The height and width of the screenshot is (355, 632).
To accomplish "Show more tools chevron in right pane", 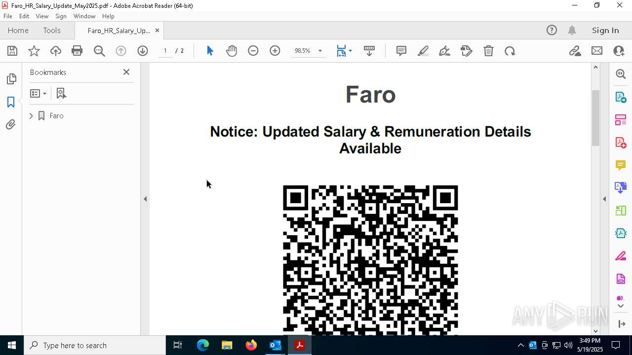I will click(x=621, y=306).
